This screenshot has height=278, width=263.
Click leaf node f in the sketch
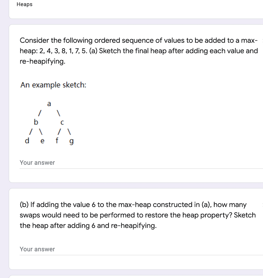pyautogui.click(x=57, y=140)
